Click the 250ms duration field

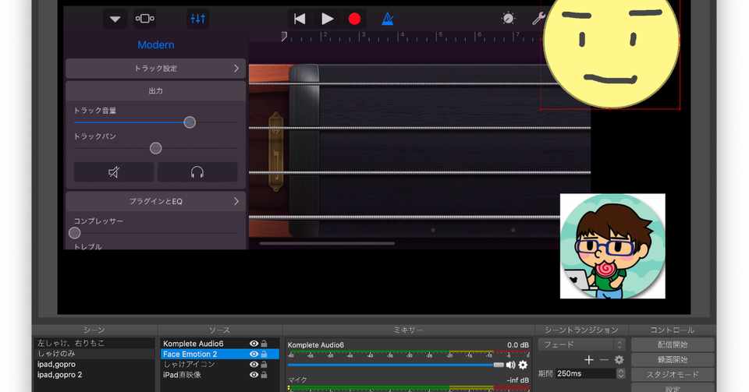(x=586, y=374)
